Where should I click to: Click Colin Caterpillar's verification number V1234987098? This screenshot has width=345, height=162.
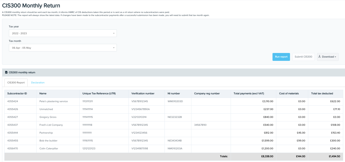[140, 149]
